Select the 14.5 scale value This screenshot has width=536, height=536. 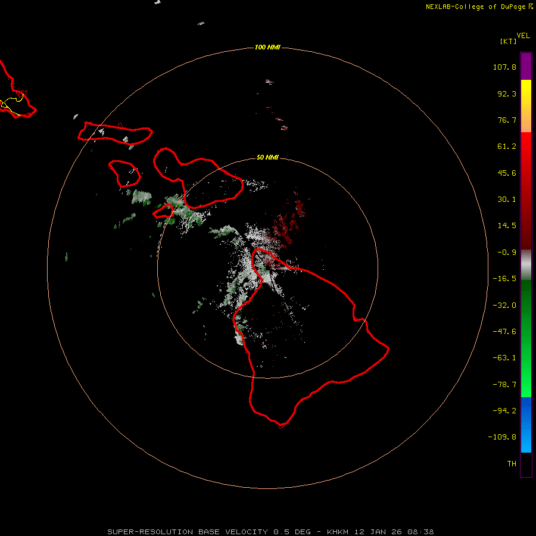[x=507, y=226]
